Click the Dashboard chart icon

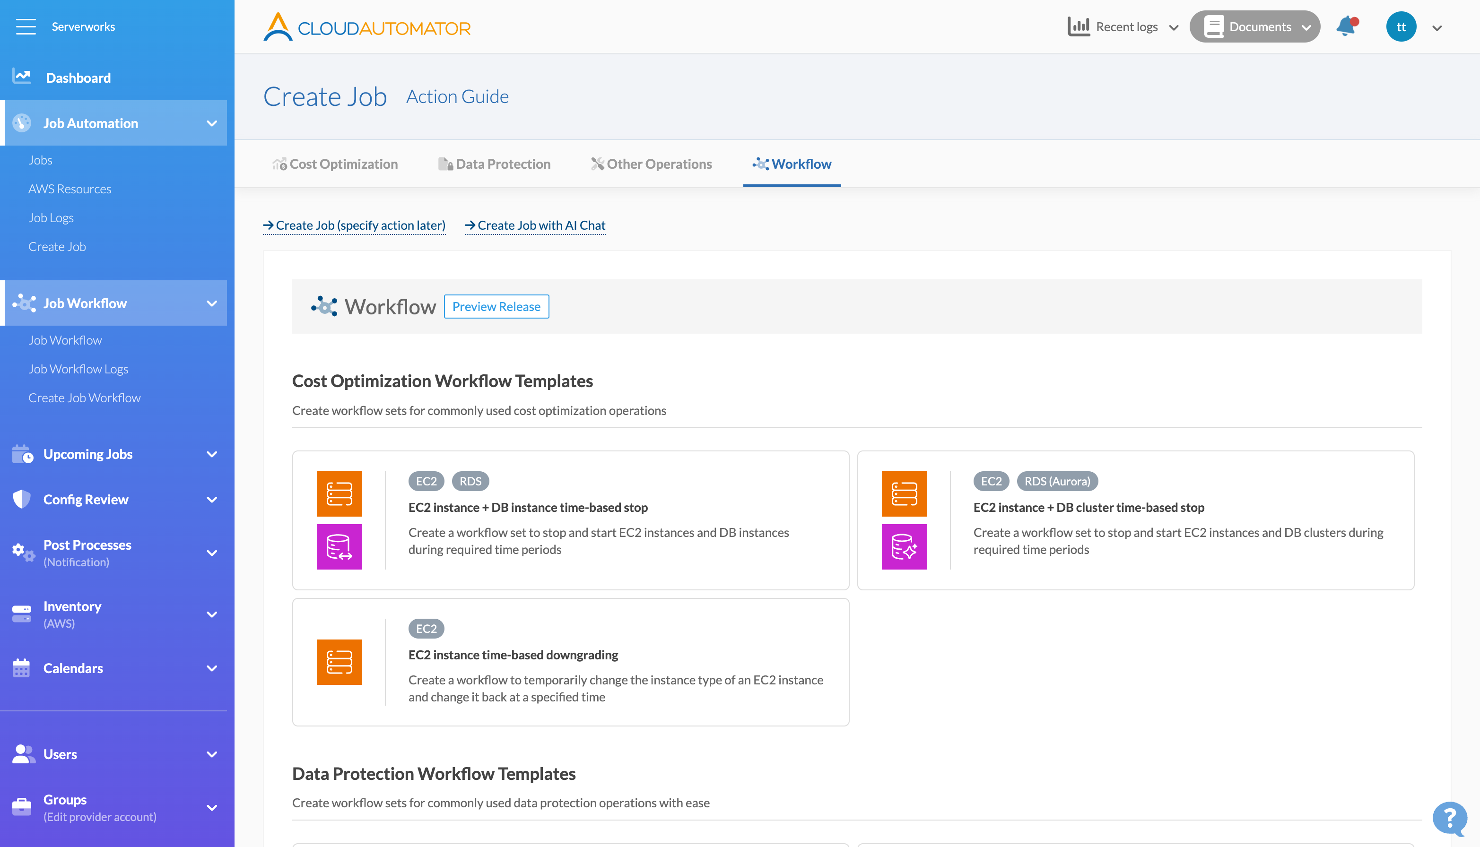pos(22,76)
